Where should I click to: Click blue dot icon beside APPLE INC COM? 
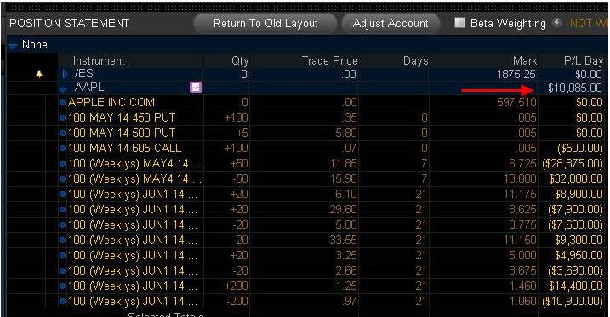(x=62, y=103)
